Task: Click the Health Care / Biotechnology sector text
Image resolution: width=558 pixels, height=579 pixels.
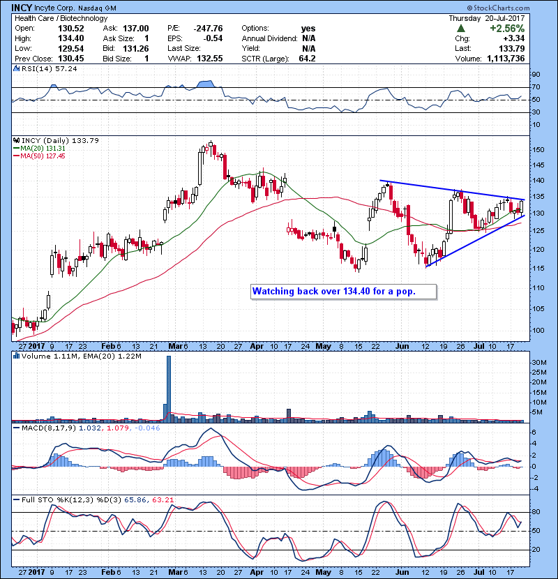Action: pyautogui.click(x=61, y=18)
